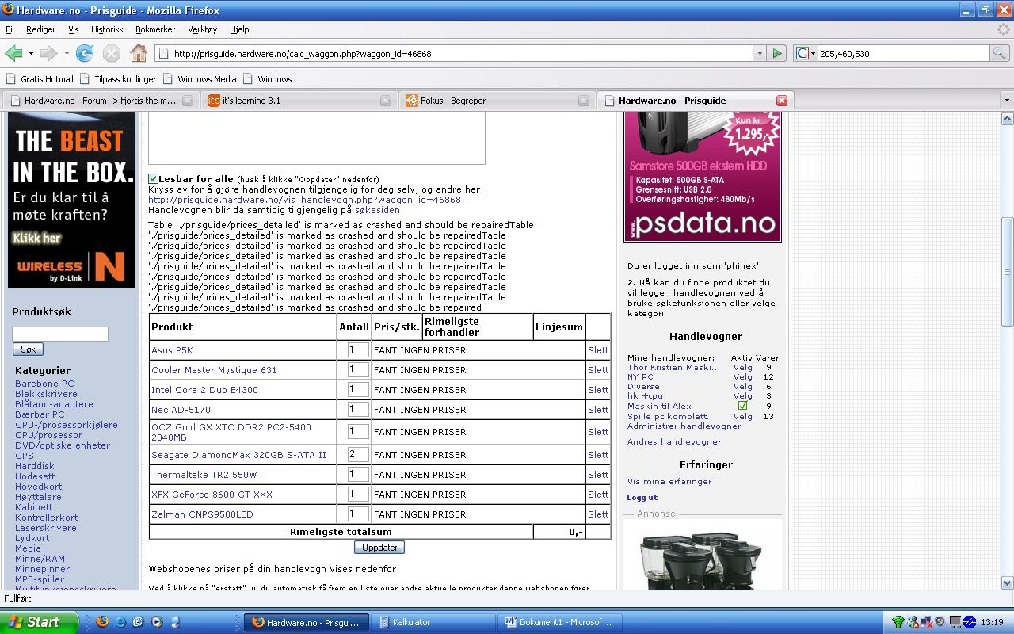The width and height of the screenshot is (1014, 634).
Task: Open Administrer handlevogner link
Action: click(x=684, y=426)
